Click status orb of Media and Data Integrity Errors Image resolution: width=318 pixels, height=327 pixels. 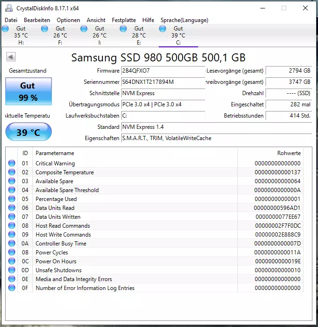(x=12, y=279)
